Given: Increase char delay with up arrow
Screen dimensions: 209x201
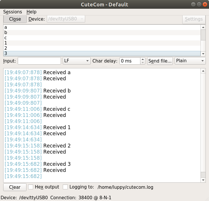Looking at the screenshot, I should (143, 59).
